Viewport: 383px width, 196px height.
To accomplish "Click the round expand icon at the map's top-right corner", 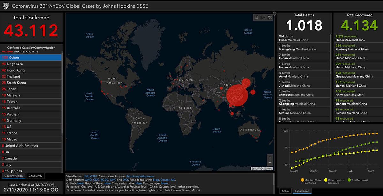I will 274,14.
